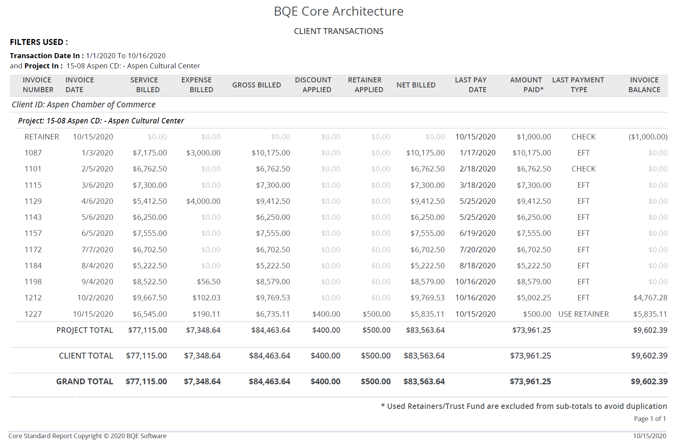Select invoice number 1184
Image resolution: width=681 pixels, height=446 pixels.
[x=33, y=266]
